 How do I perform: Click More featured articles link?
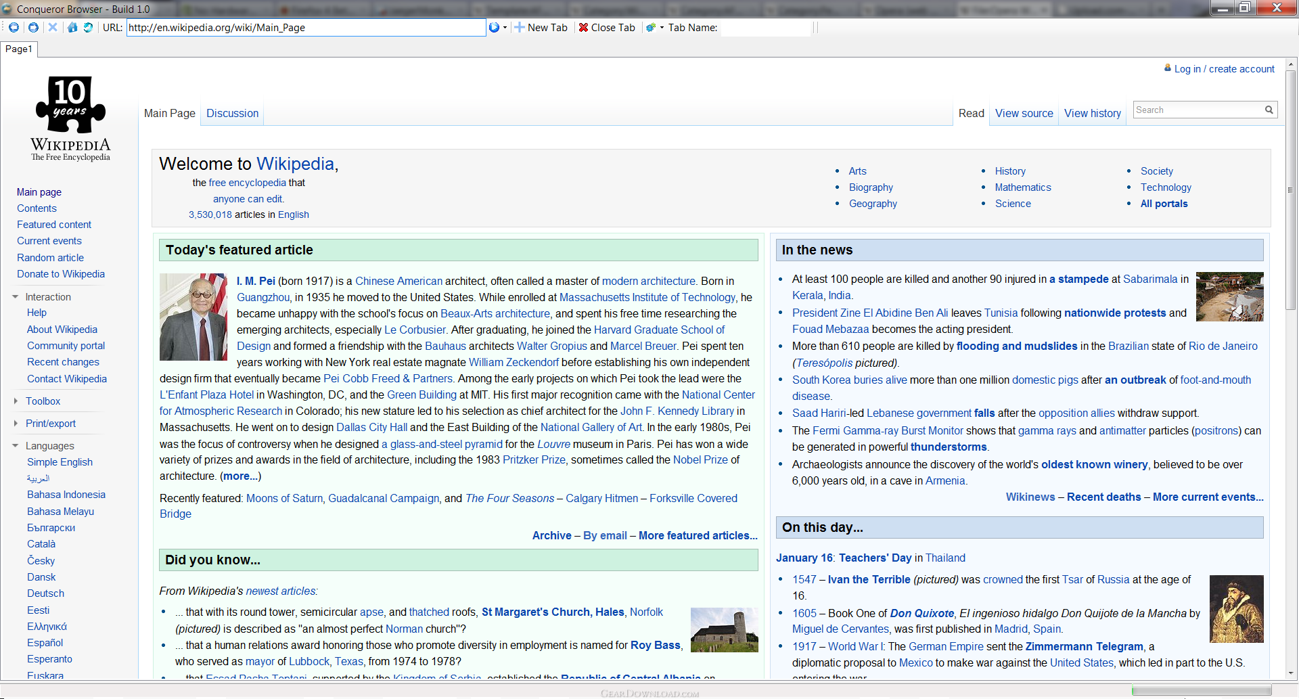pos(698,535)
